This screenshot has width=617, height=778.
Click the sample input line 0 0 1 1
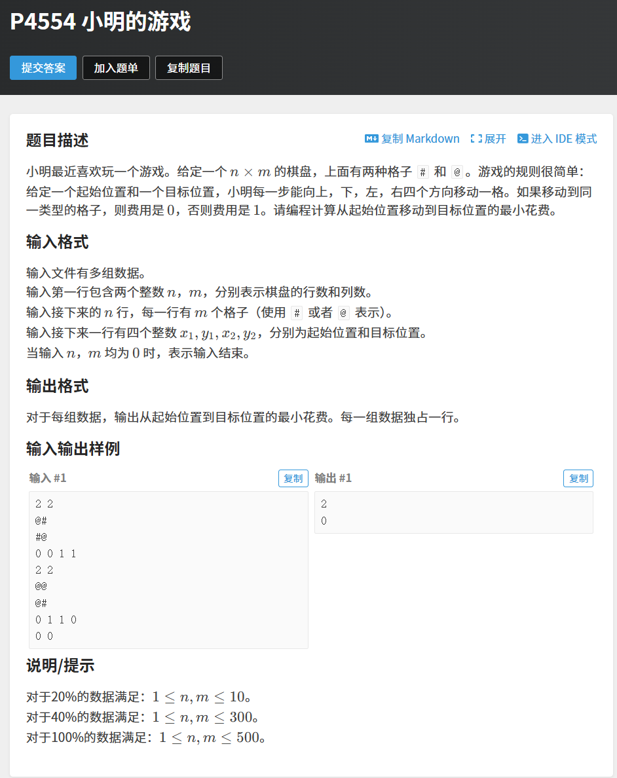point(56,554)
